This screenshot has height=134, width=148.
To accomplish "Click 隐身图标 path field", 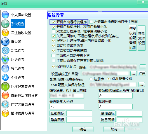I will click(x=79, y=120).
